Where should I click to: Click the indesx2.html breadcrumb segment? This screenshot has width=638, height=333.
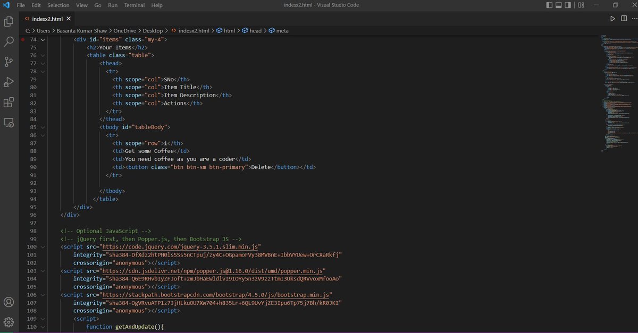tap(194, 31)
